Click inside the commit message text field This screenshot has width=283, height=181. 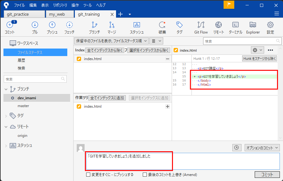(x=182, y=161)
